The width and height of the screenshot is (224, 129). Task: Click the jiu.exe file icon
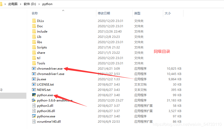34,79
